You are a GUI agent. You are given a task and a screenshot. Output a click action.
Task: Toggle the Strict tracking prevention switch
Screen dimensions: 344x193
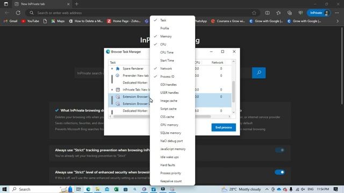click(x=280, y=150)
